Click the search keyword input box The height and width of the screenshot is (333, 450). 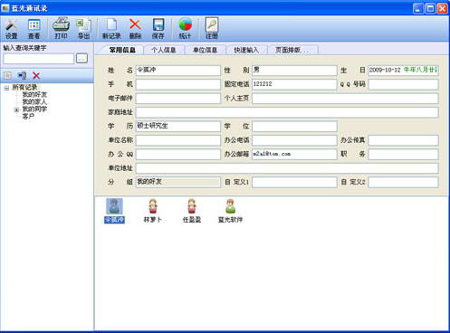(39, 59)
